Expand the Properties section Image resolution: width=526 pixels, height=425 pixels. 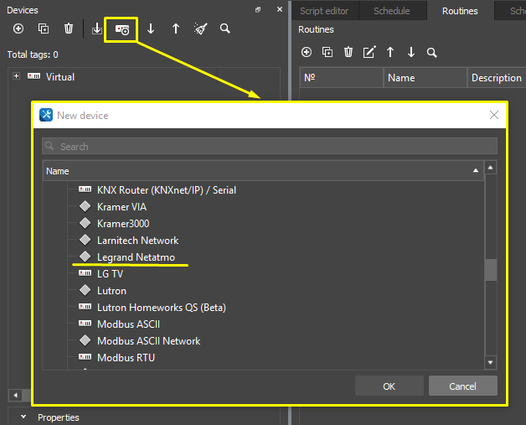pyautogui.click(x=23, y=417)
